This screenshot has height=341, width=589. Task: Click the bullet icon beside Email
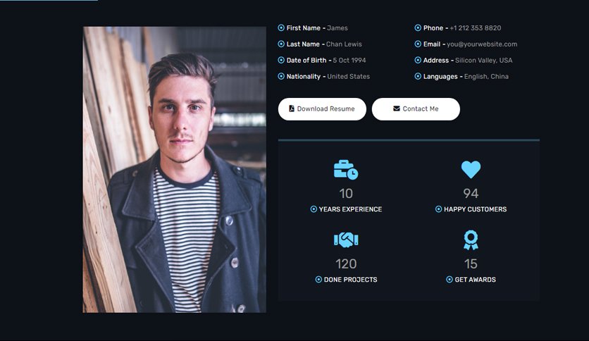pyautogui.click(x=418, y=44)
